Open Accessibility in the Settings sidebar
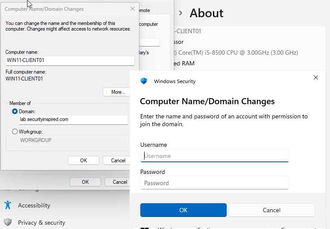 click(34, 205)
